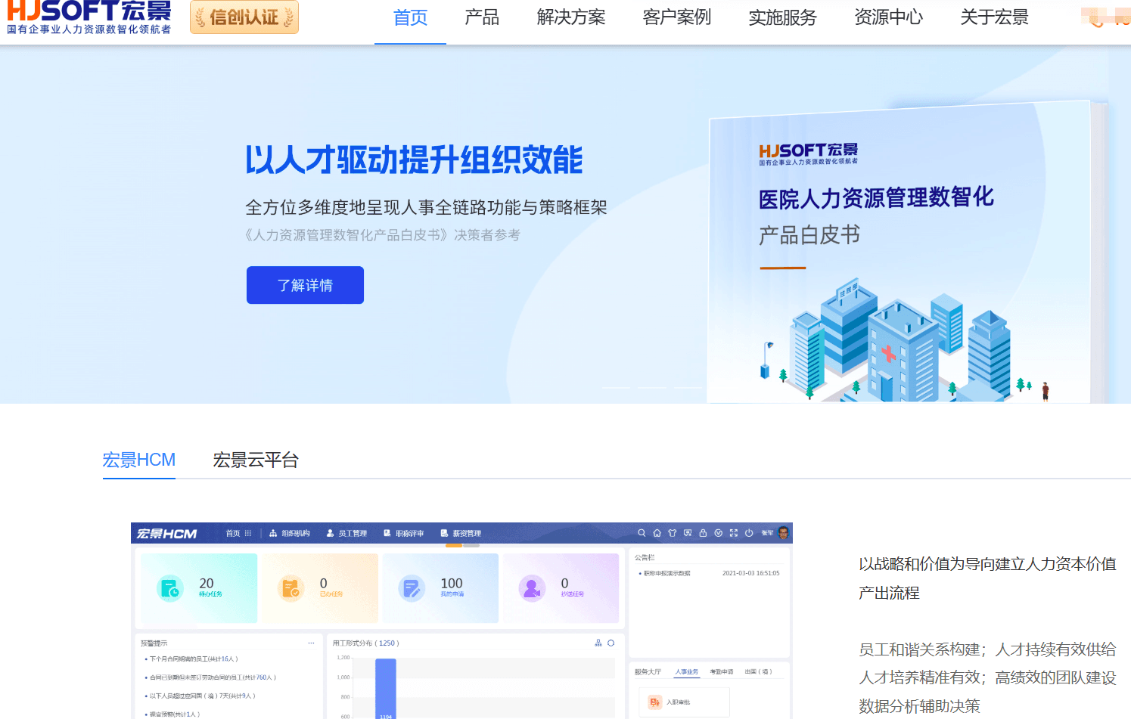Open the 产品 navigation menu
The image size is (1131, 719).
(482, 17)
